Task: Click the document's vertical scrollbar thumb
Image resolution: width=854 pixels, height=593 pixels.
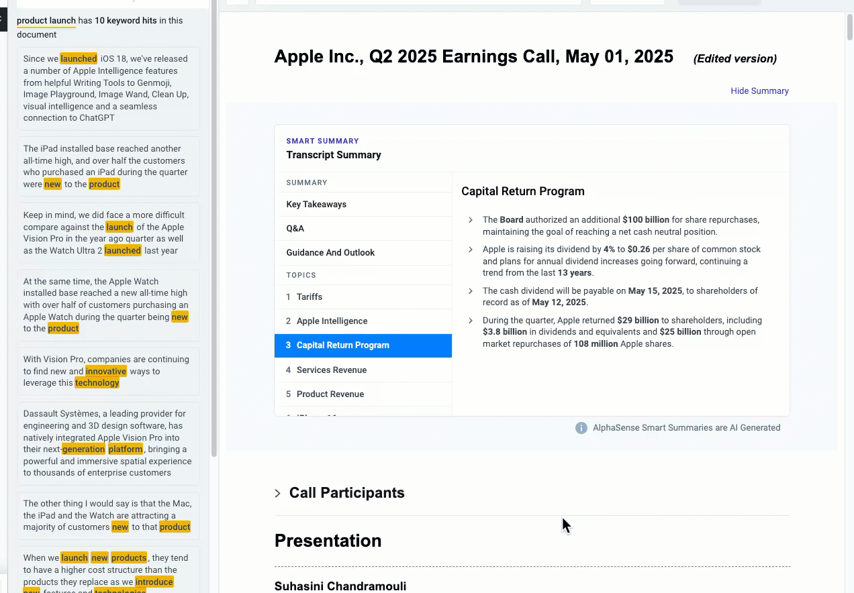Action: pos(849,27)
